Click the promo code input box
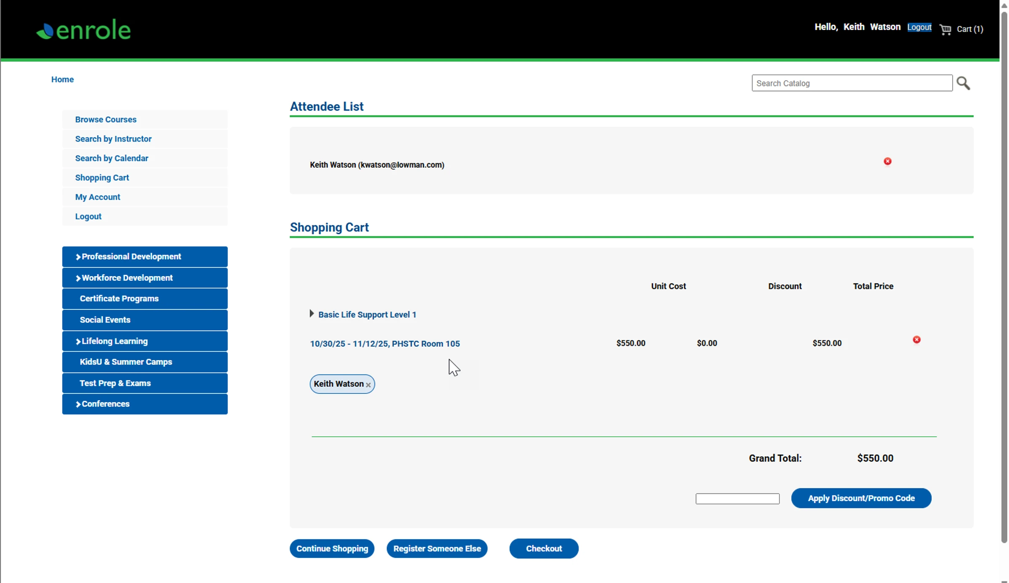Image resolution: width=1009 pixels, height=583 pixels. 737,498
